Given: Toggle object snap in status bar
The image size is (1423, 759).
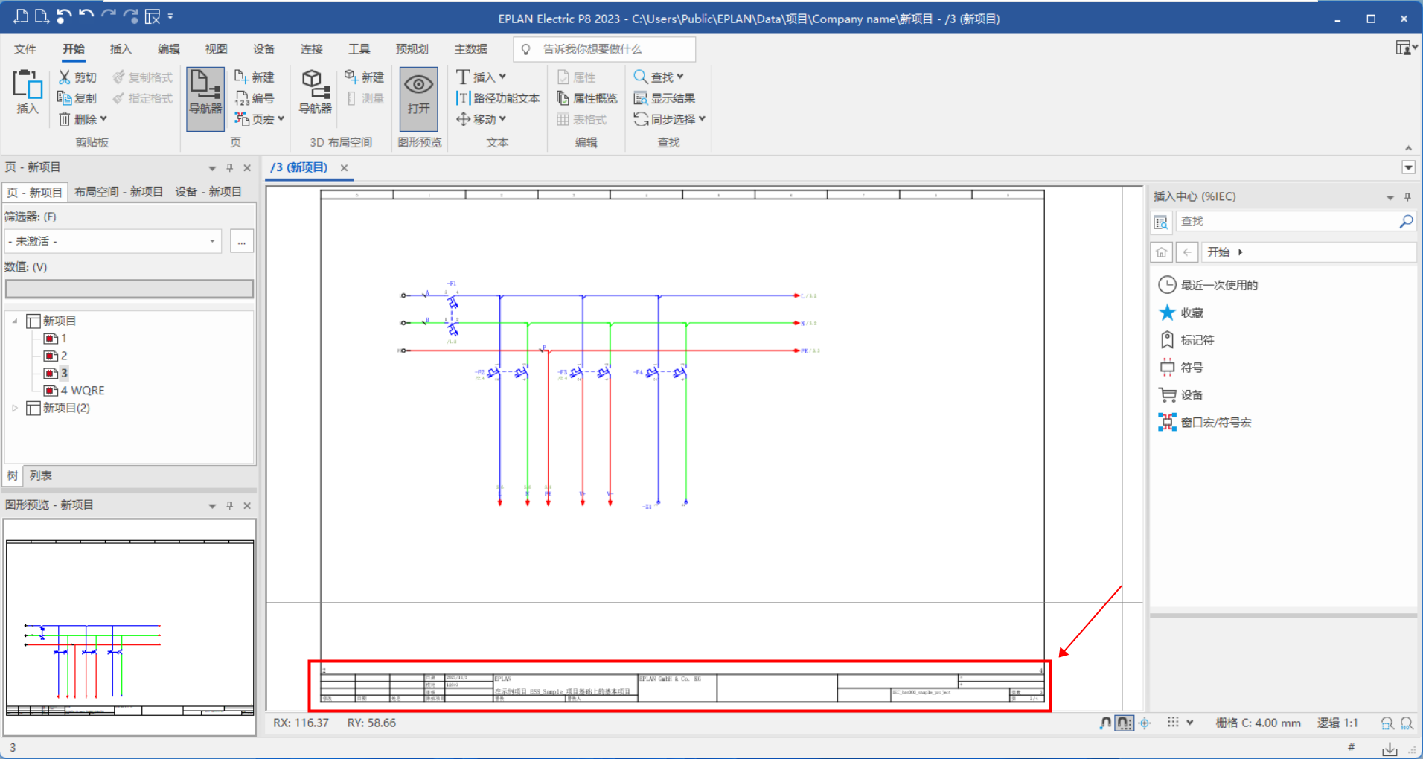Looking at the screenshot, I should click(1145, 723).
